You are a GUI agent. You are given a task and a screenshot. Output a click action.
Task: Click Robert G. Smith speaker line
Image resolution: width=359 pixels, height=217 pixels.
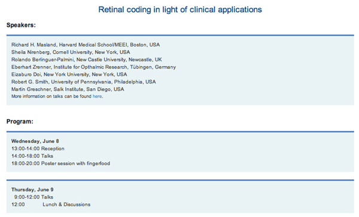tap(84, 82)
